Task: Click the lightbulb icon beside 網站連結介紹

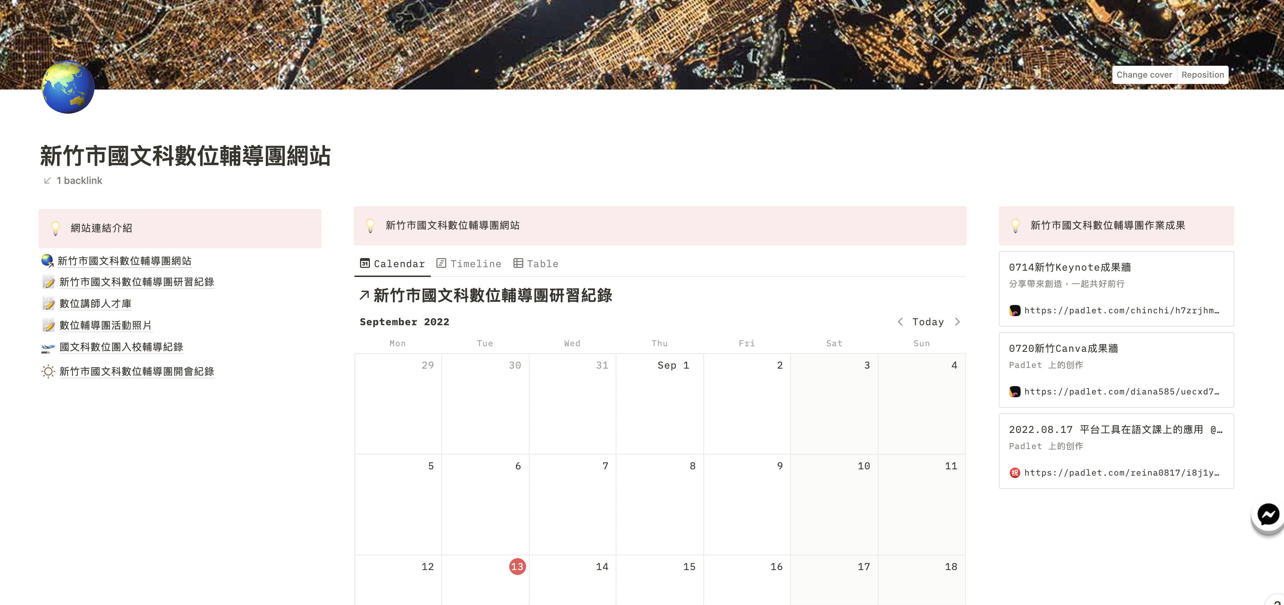Action: (x=55, y=228)
